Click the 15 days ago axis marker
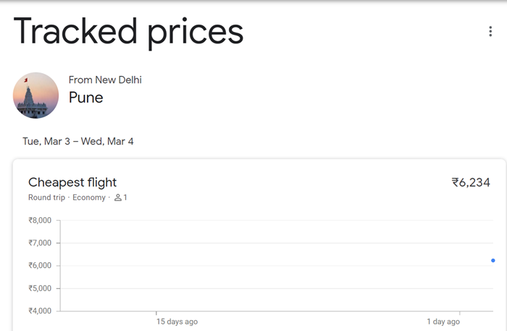Image resolution: width=507 pixels, height=331 pixels. coord(177,322)
